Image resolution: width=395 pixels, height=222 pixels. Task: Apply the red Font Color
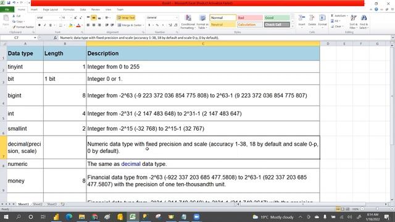(x=78, y=25)
